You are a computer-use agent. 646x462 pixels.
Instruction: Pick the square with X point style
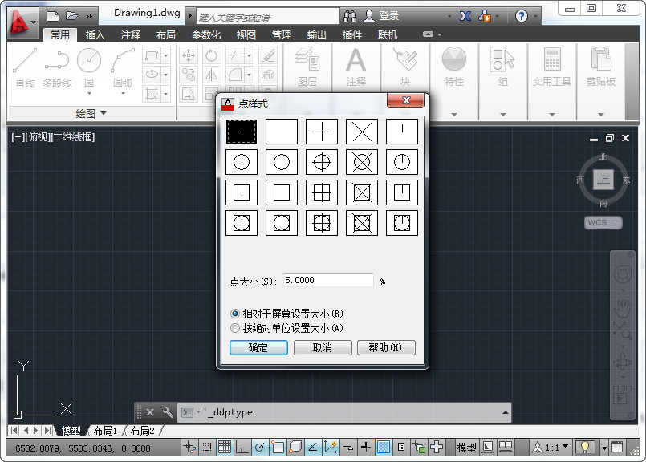(x=362, y=192)
